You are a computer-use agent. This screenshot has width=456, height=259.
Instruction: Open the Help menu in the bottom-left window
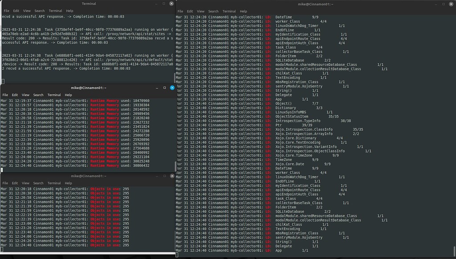coord(69,183)
